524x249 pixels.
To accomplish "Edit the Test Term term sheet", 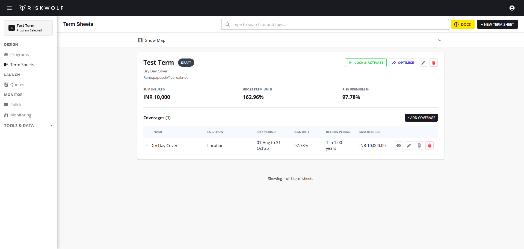I will click(423, 63).
